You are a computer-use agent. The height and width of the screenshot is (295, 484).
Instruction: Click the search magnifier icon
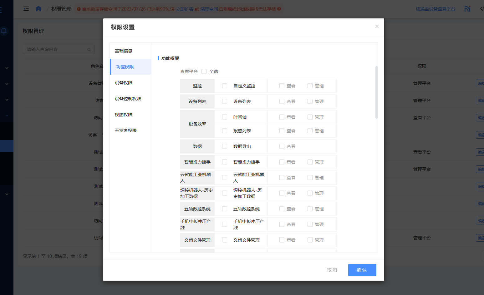(89, 50)
